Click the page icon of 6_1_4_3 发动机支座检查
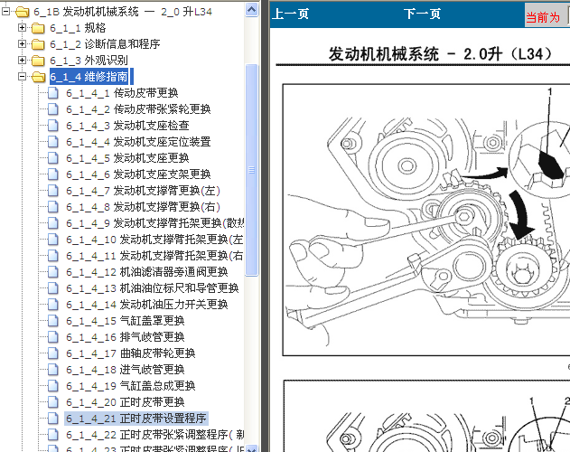 point(53,126)
